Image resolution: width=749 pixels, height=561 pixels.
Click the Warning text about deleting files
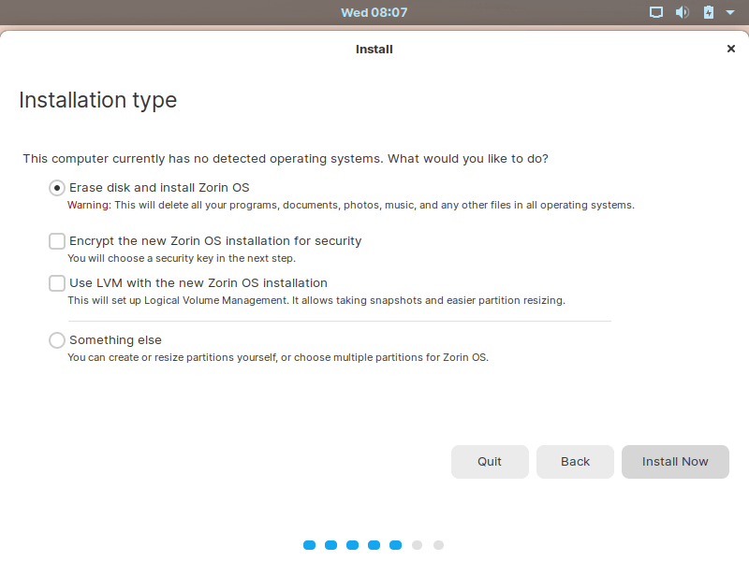pyautogui.click(x=351, y=205)
